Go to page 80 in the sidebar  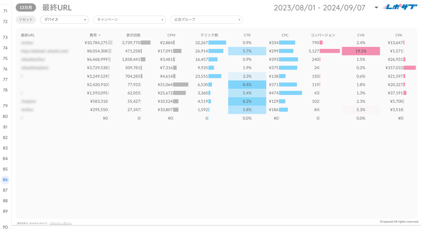click(x=5, y=116)
